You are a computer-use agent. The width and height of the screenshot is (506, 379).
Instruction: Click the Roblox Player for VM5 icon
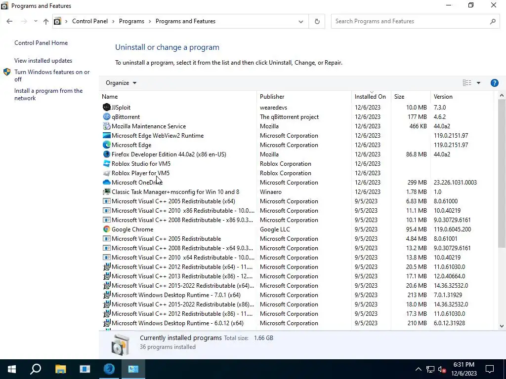tap(107, 173)
